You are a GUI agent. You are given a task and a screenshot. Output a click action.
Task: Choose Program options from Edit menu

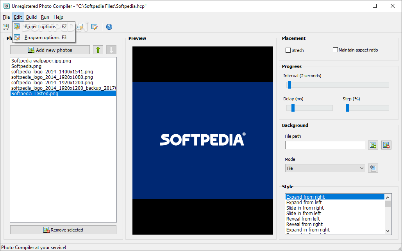(x=44, y=37)
